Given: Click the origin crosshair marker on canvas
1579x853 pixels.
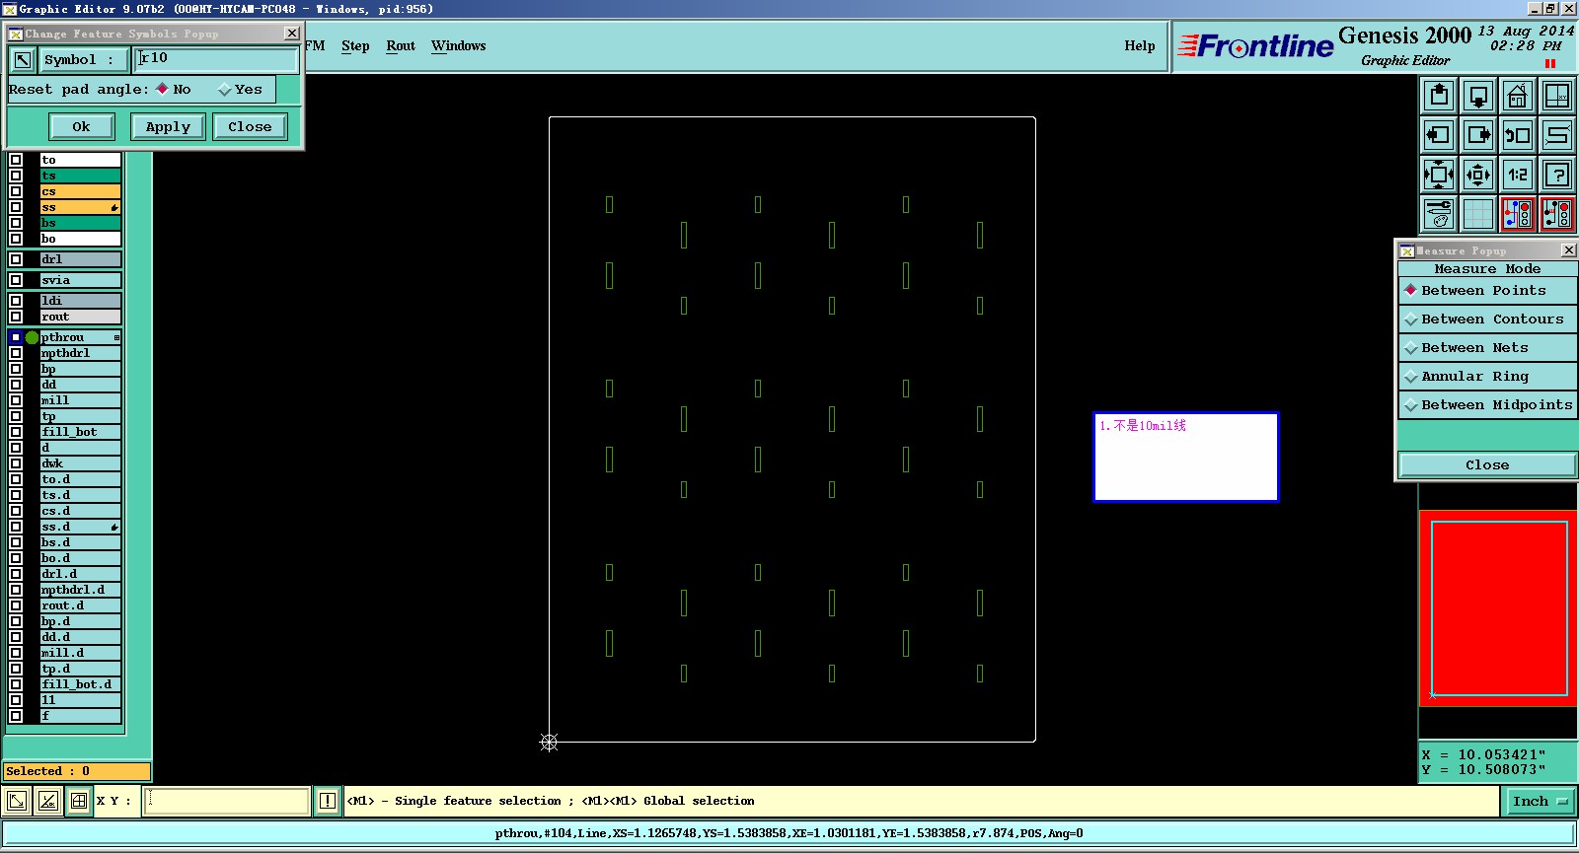Looking at the screenshot, I should 550,743.
